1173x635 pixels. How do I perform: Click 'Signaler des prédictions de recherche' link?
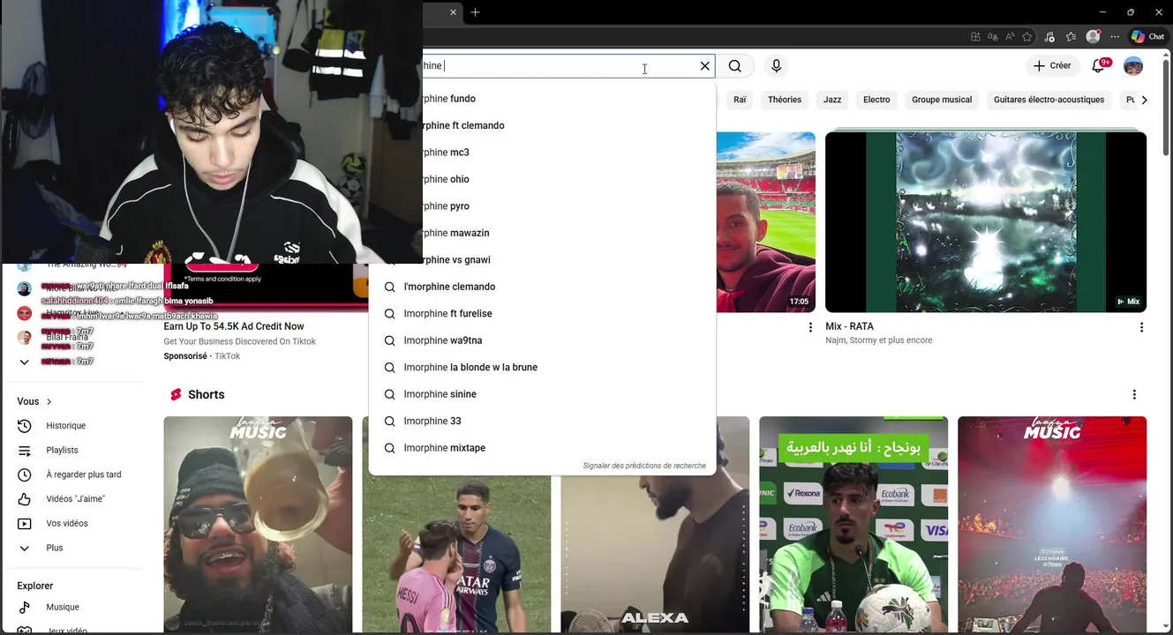[x=644, y=466]
